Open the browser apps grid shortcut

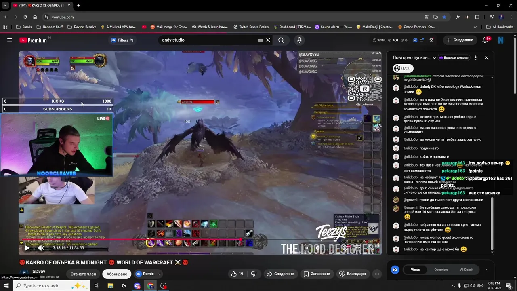[5, 27]
